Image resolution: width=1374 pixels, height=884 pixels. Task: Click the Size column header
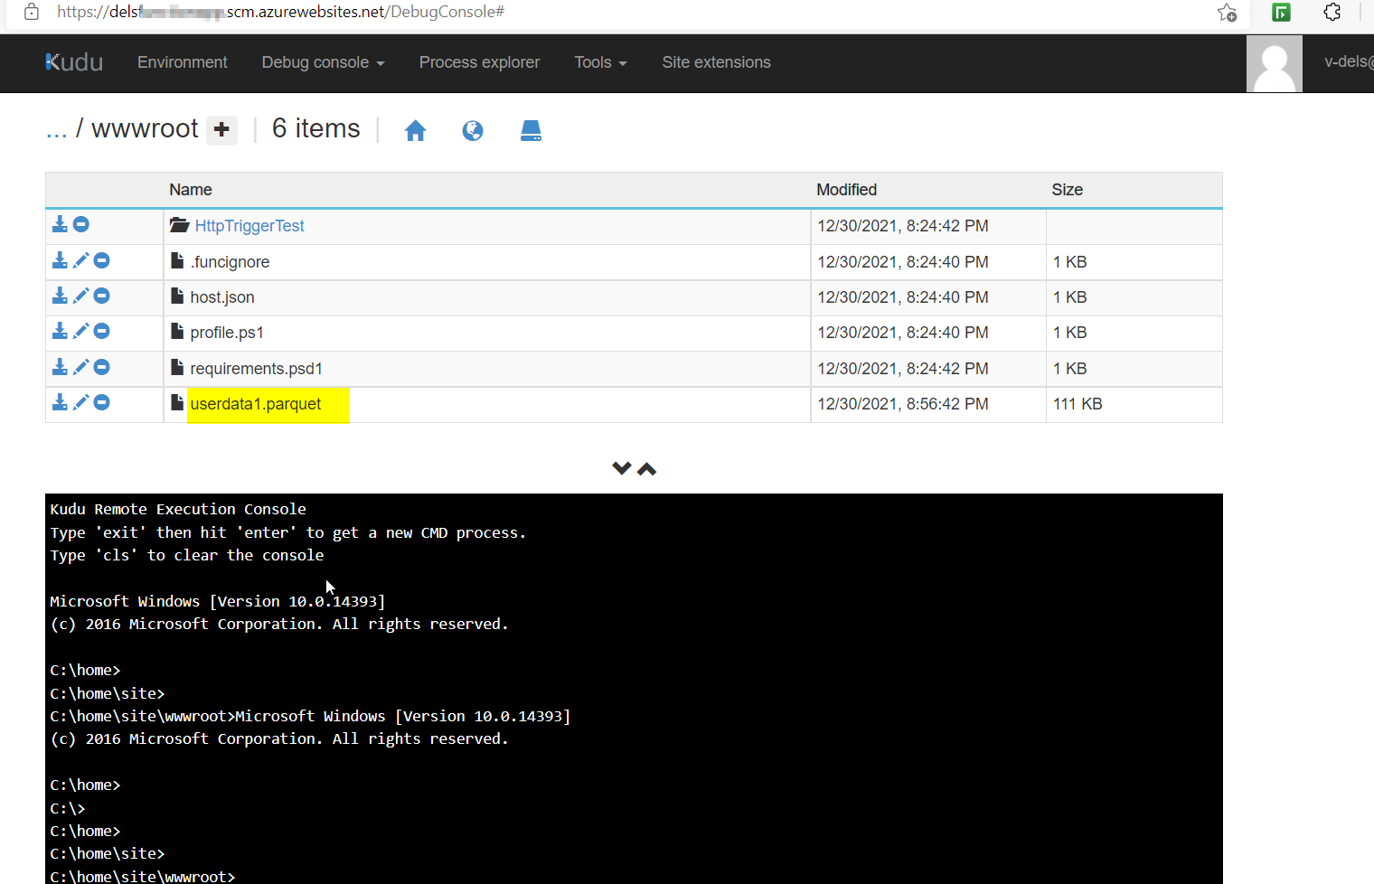[x=1068, y=190]
